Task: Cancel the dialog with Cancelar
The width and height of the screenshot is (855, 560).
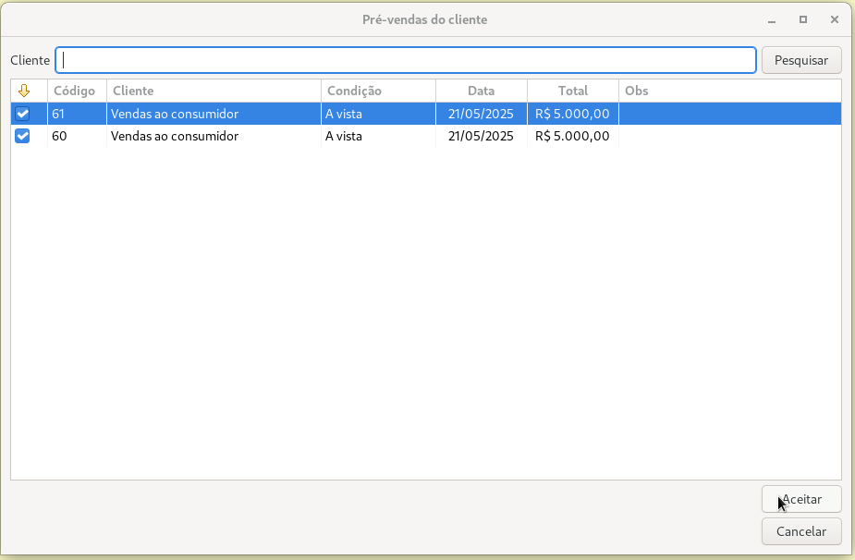Action: (x=800, y=531)
